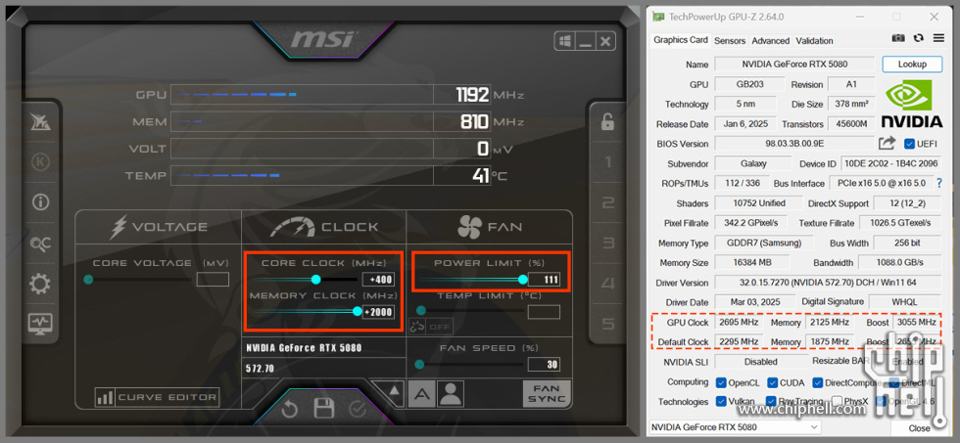Open Kombustor stress test icon
The height and width of the screenshot is (443, 960).
coord(40,162)
